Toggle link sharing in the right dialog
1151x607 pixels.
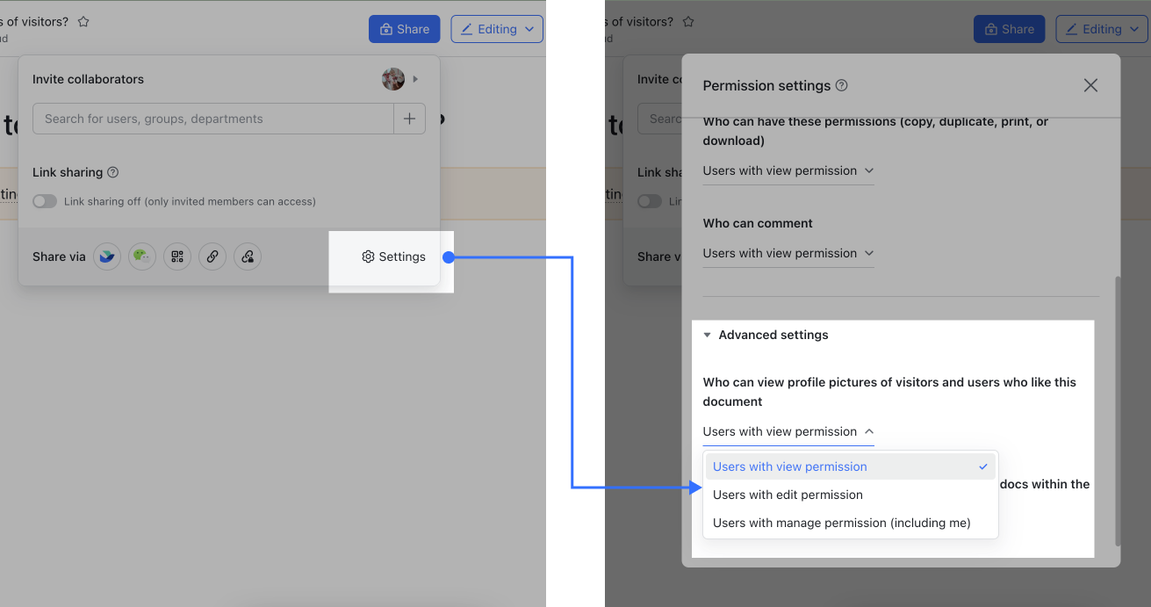point(650,201)
